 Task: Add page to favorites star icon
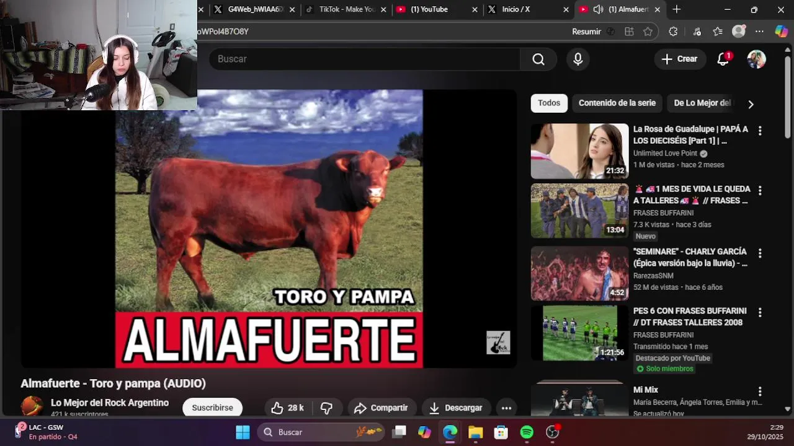pos(648,32)
